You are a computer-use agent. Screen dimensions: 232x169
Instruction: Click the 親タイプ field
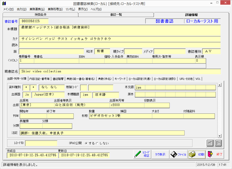pyautogui.click(x=133, y=52)
